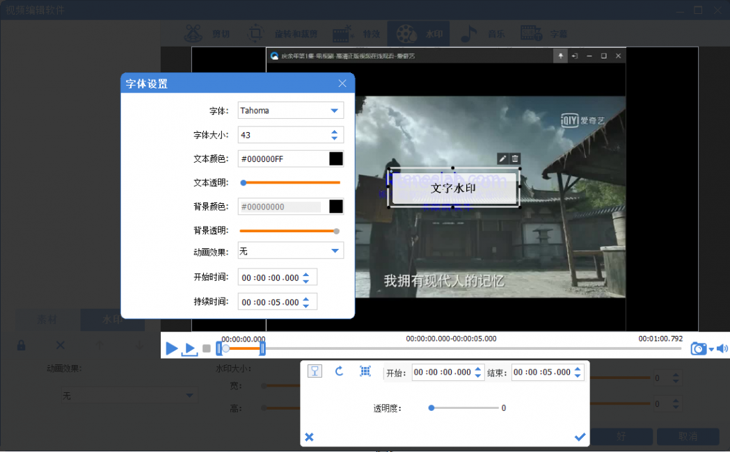Select the 素材 tab in the lower left panel
This screenshot has height=452, width=730.
click(x=47, y=319)
